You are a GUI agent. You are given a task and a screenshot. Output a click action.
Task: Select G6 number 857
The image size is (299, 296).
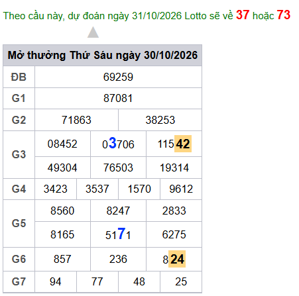(x=62, y=259)
